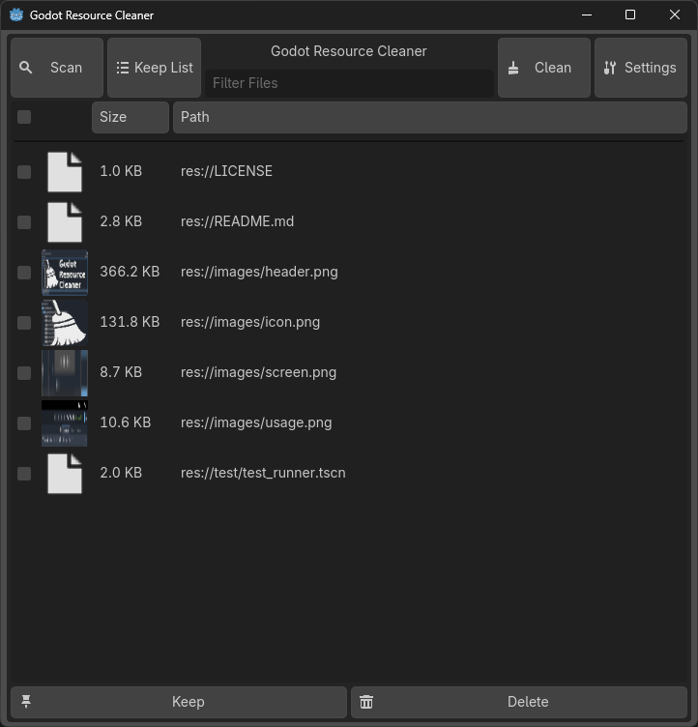Click the 10.6 KB size value

point(126,422)
